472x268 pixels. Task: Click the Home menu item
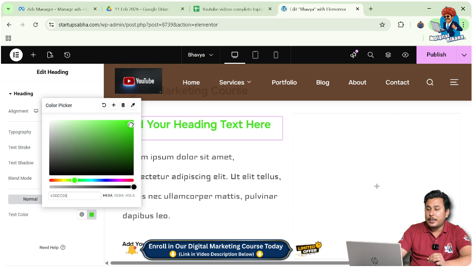pyautogui.click(x=191, y=82)
